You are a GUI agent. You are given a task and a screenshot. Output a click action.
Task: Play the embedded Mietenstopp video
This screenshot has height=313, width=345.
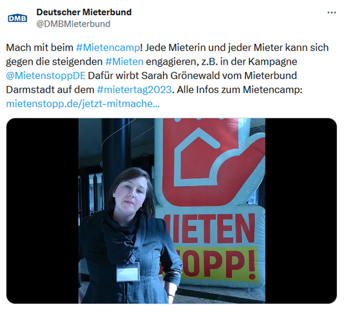click(x=172, y=211)
